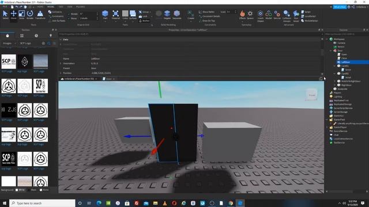The width and height of the screenshot is (369, 207).
Task: Click the Name property value LeftDoor
Action: [95, 59]
